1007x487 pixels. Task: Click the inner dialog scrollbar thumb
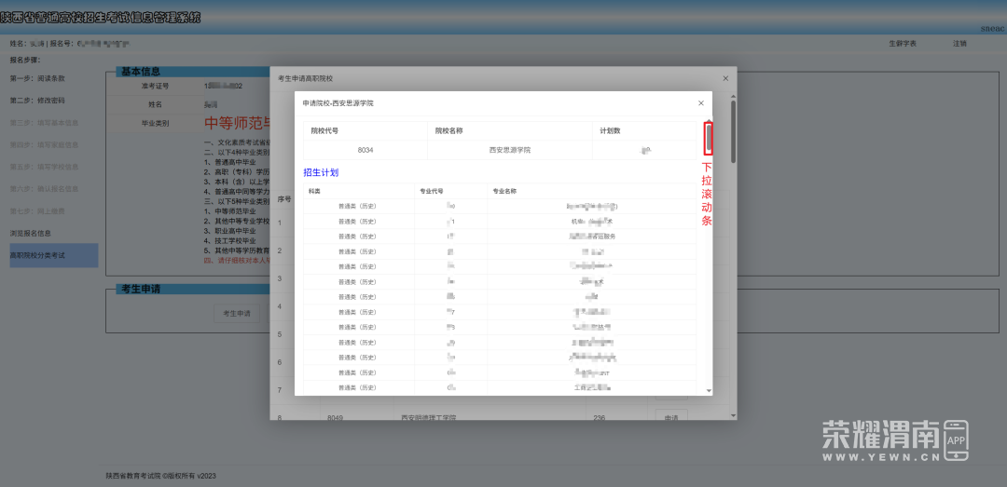coord(709,138)
